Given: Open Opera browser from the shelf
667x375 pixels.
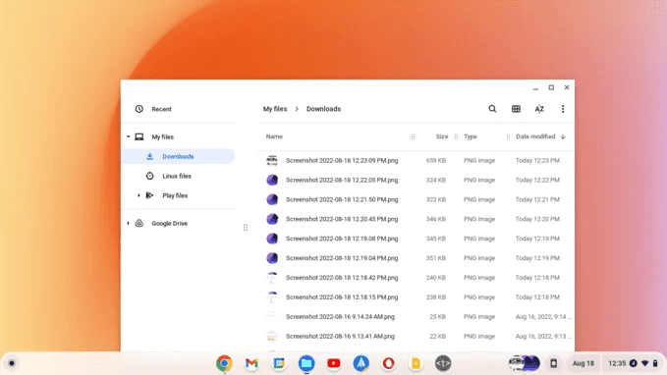Looking at the screenshot, I should (388, 363).
